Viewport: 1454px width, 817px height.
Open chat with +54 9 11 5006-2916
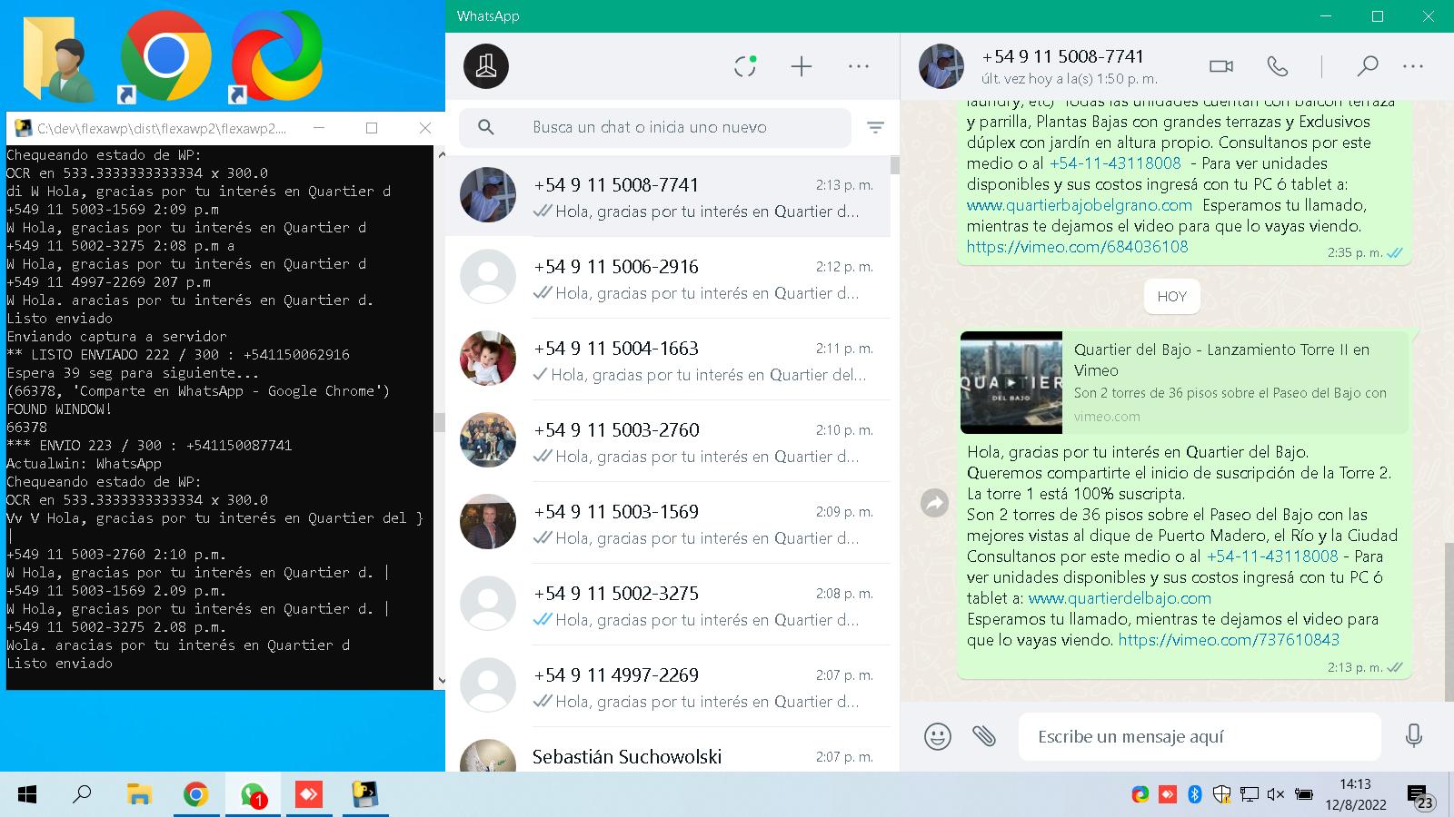(x=668, y=278)
